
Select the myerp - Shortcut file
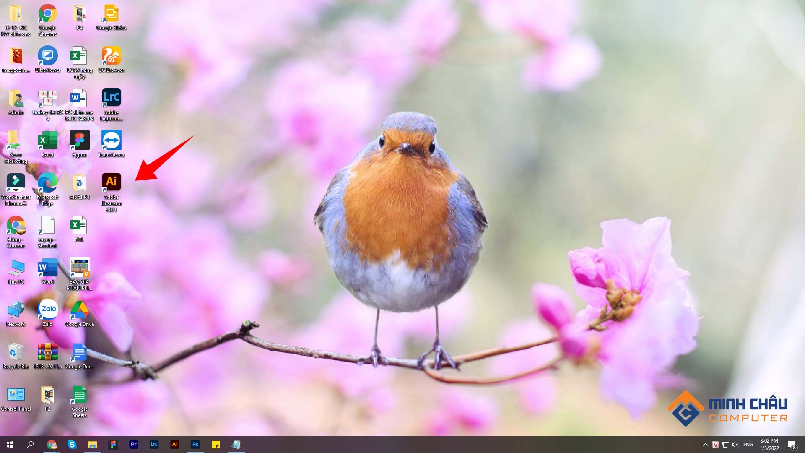click(47, 232)
